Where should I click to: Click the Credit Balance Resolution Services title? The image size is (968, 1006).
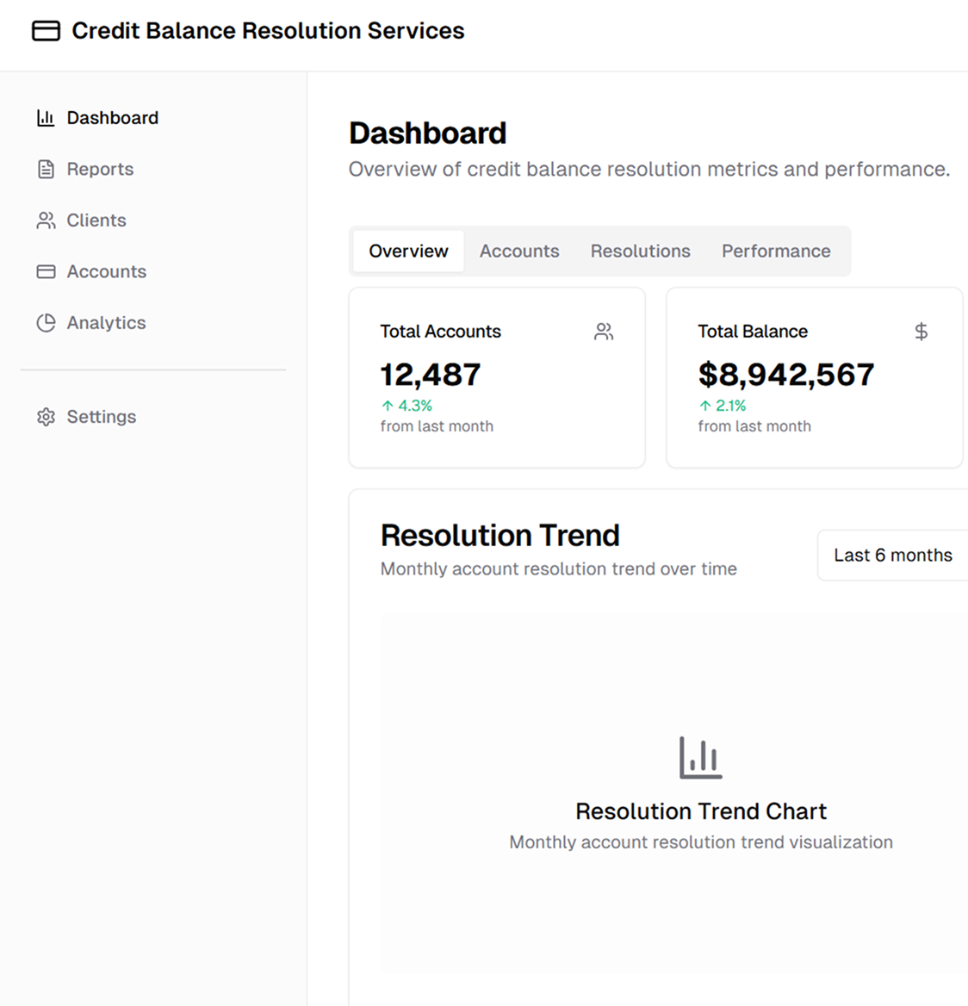(x=268, y=31)
